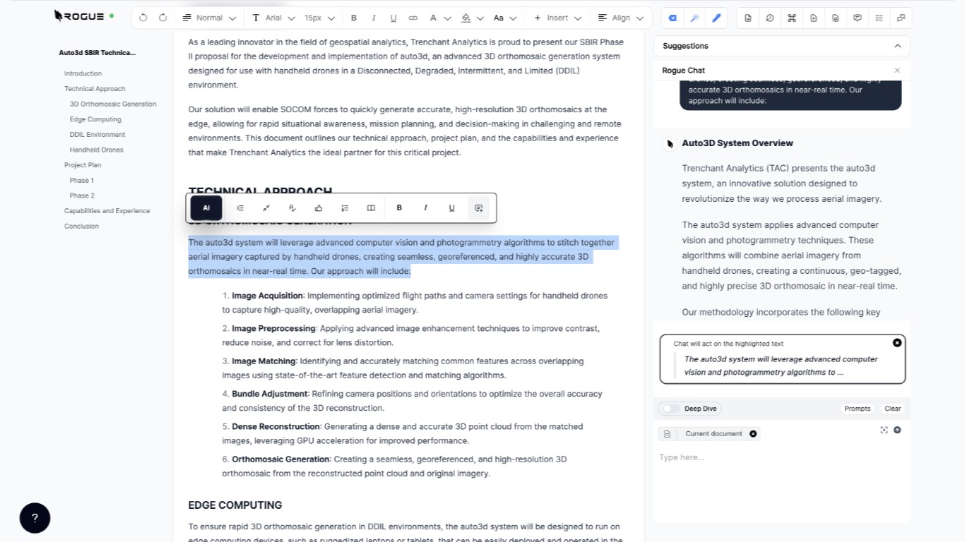965x542 pixels.
Task: Remove the highlighted text context from chat
Action: pos(897,343)
